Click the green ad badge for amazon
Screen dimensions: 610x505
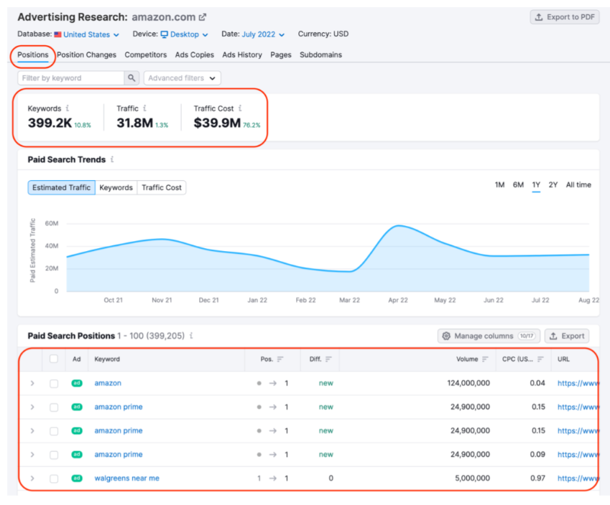pos(77,383)
